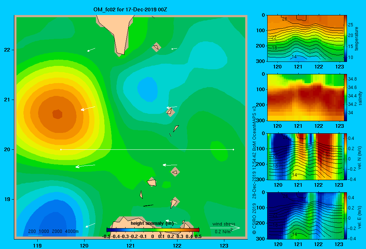
Task: Click the 'height anomaly (m)' label
Action: point(152,223)
